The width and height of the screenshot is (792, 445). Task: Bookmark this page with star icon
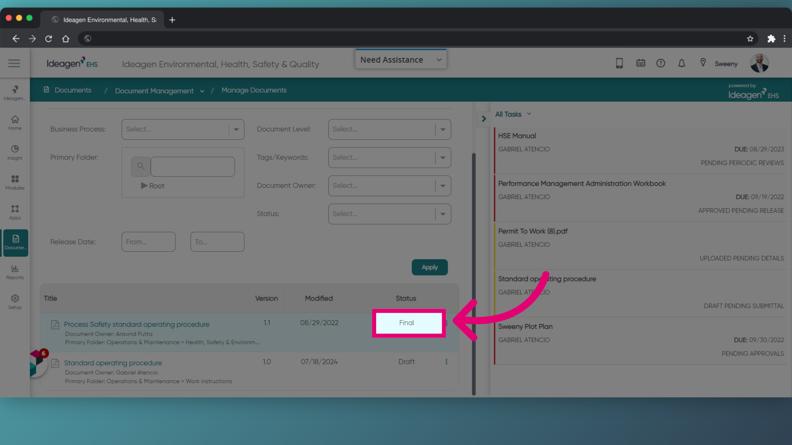click(x=750, y=38)
